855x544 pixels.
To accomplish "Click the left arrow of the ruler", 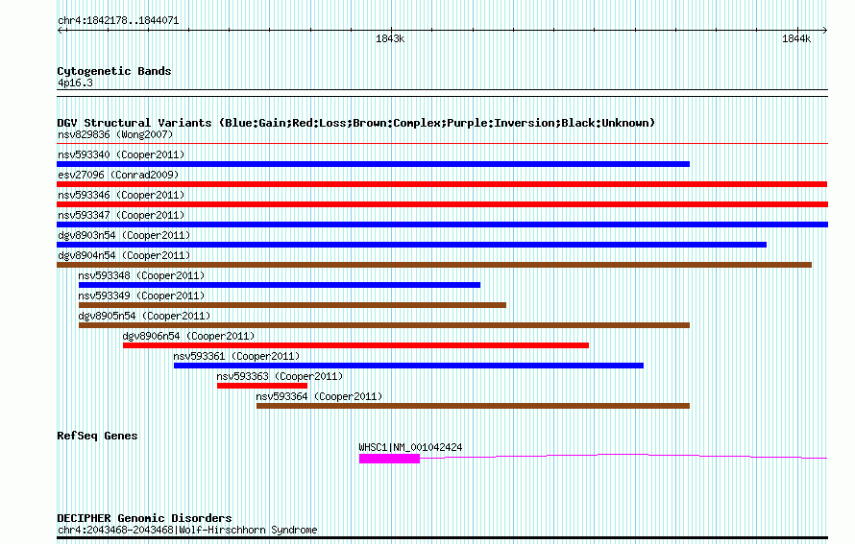I will tap(61, 31).
